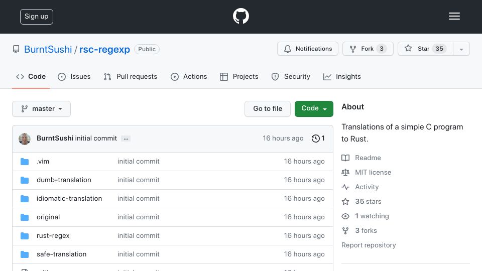Screen dimensions: 482x271
Task: Click the star icon beside 35 stars
Action: 345,202
